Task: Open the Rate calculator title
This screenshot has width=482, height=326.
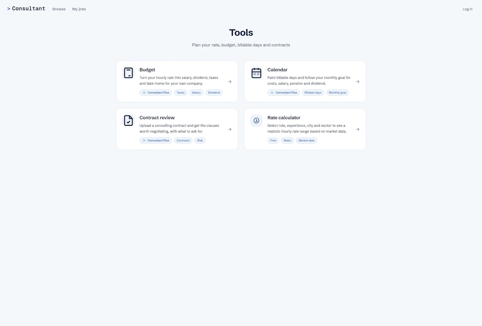Action: 284,117
